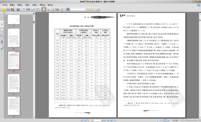Open the zoom percentage dropdown

point(181,120)
